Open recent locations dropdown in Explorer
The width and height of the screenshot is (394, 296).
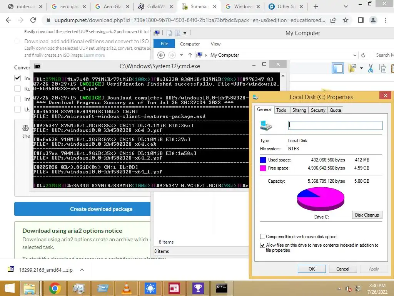click(x=181, y=55)
